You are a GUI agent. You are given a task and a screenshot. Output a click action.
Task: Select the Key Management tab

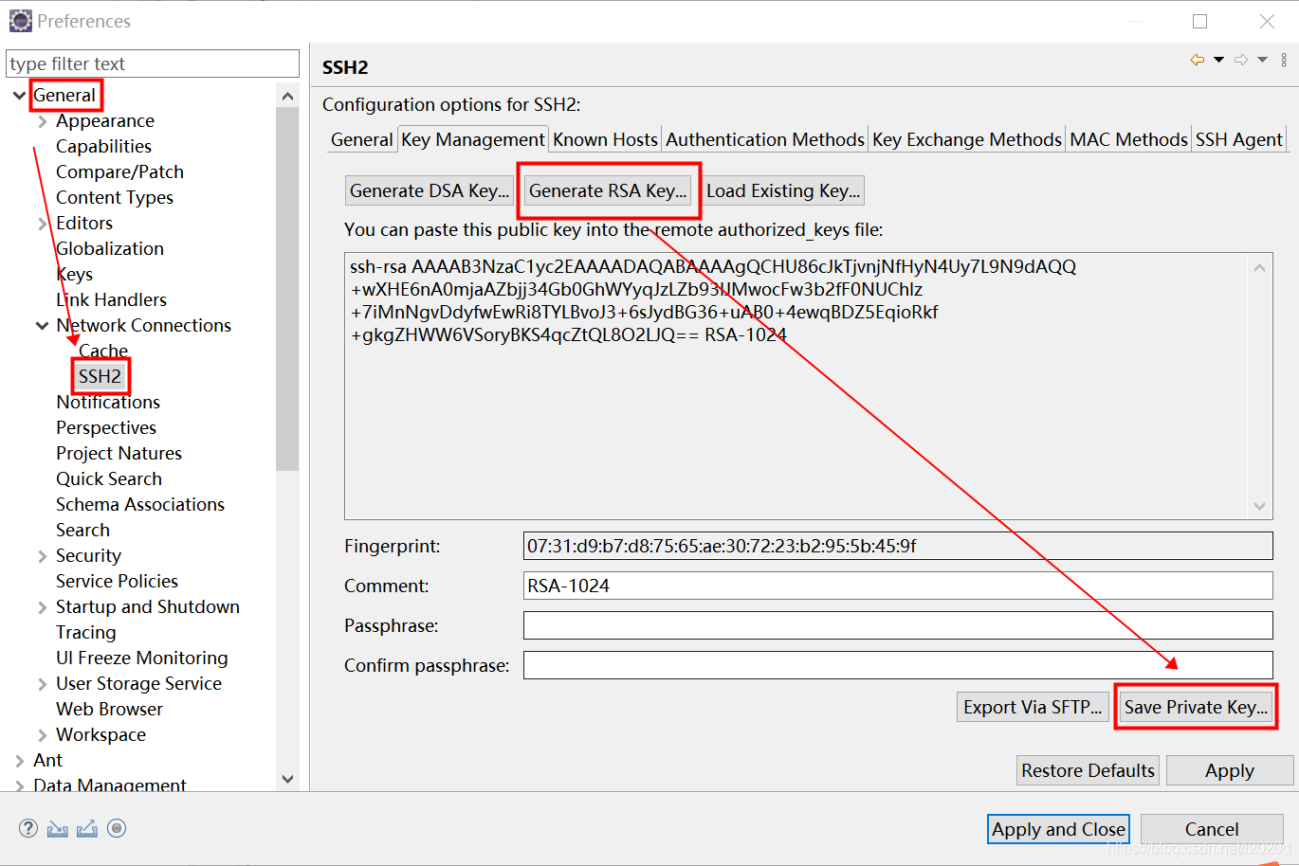(473, 138)
